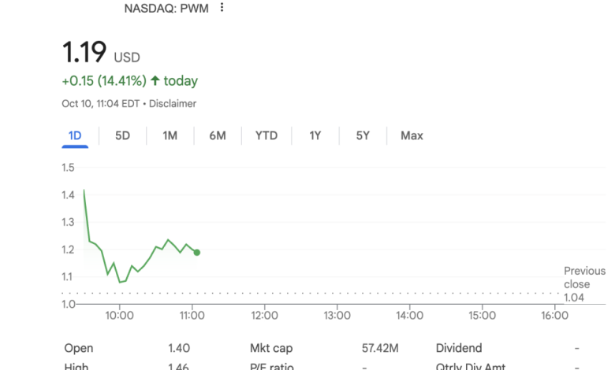Click the green current-price dot on chart
The image size is (615, 370).
click(196, 253)
